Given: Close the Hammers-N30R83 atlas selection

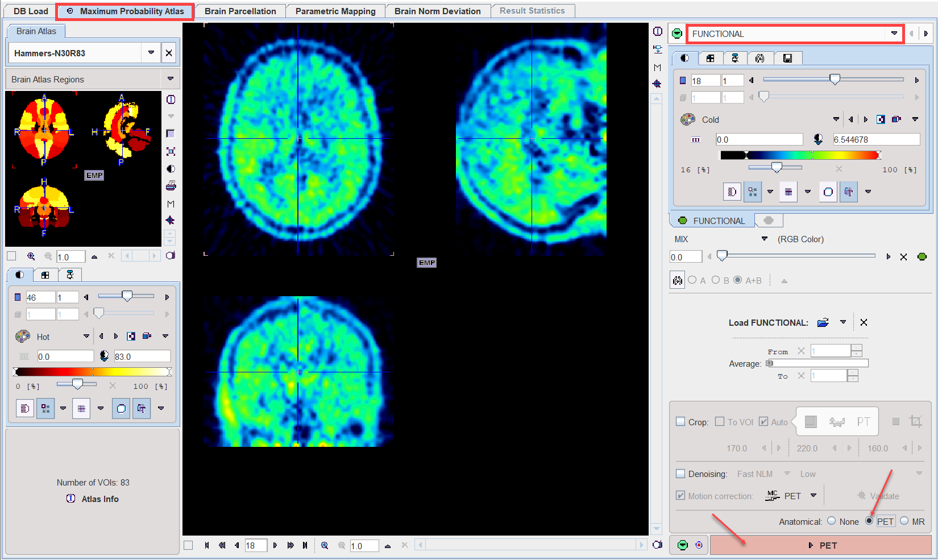Looking at the screenshot, I should (x=169, y=53).
